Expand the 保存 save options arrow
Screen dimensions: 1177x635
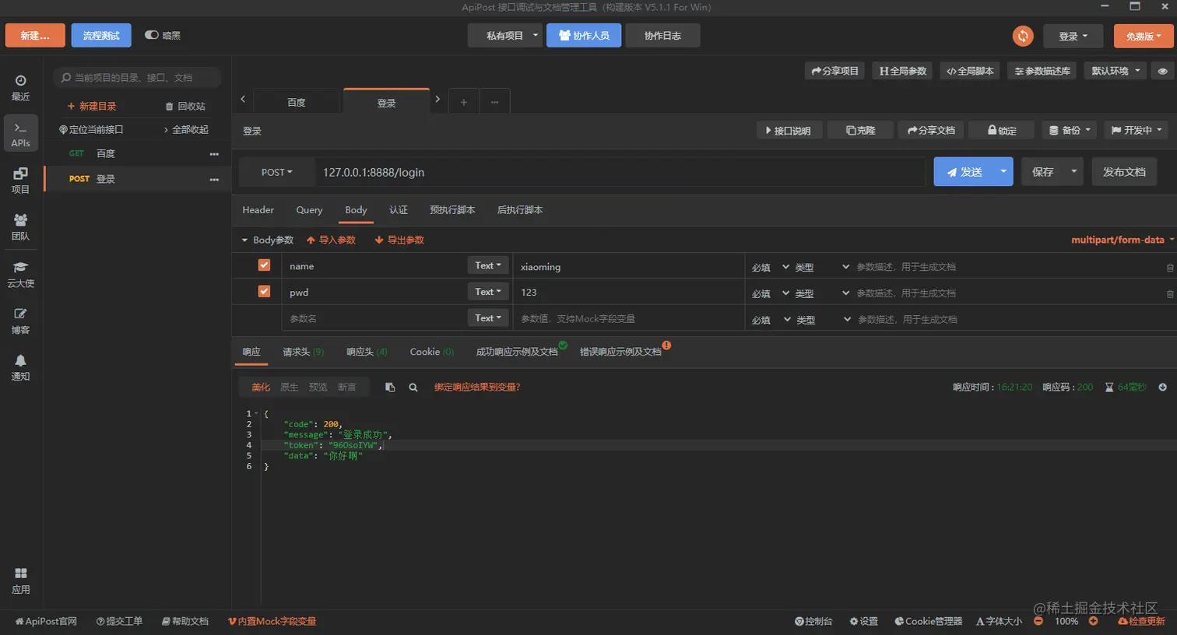[x=1073, y=171]
